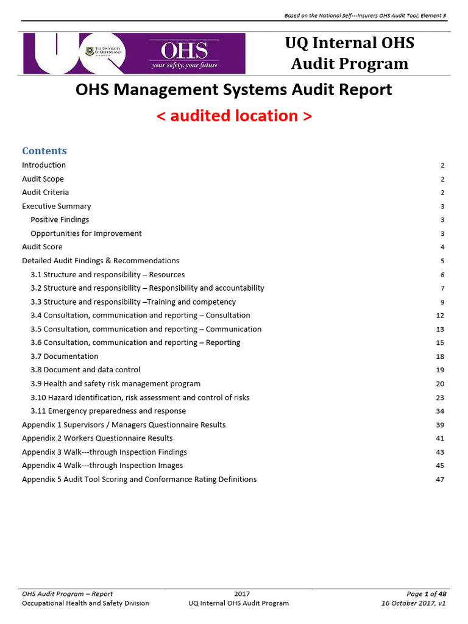Open the Audit Scope contents entry

43,179
